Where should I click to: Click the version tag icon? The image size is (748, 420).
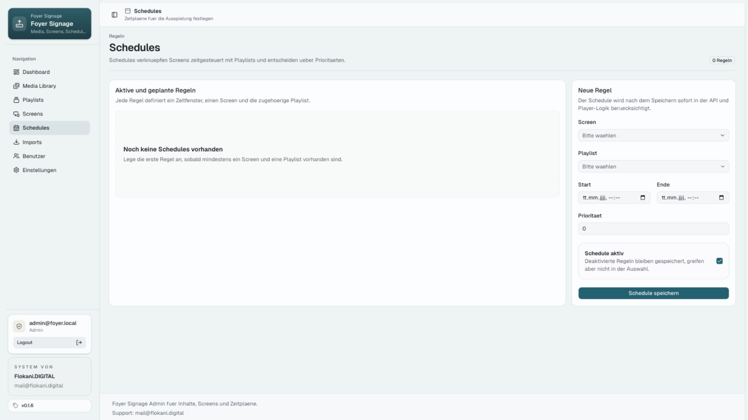(x=16, y=406)
